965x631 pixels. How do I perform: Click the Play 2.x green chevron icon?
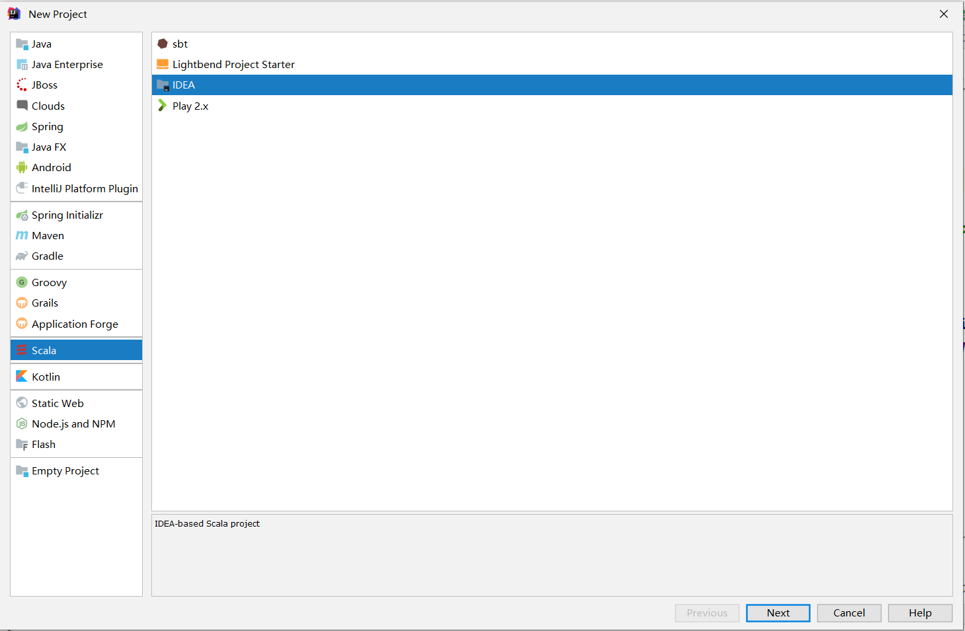[x=163, y=106]
